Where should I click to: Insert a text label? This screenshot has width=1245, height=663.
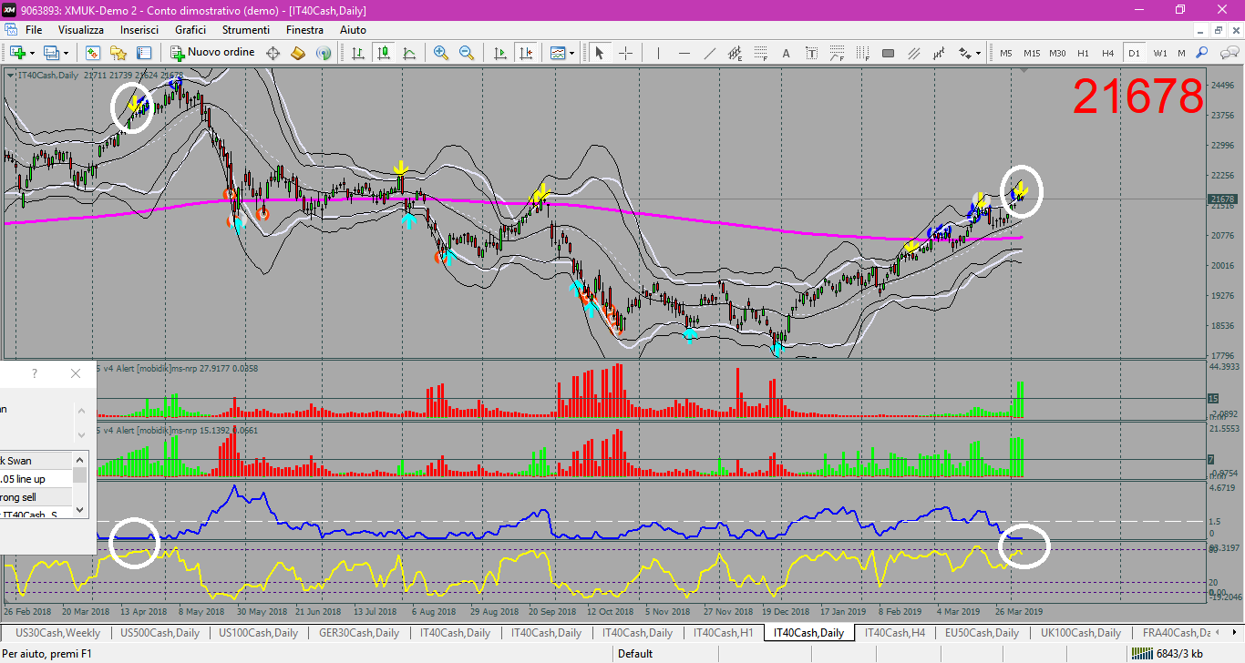coord(811,53)
